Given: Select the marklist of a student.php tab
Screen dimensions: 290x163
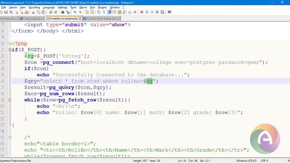Looking at the screenshot, I should (x=63, y=19).
